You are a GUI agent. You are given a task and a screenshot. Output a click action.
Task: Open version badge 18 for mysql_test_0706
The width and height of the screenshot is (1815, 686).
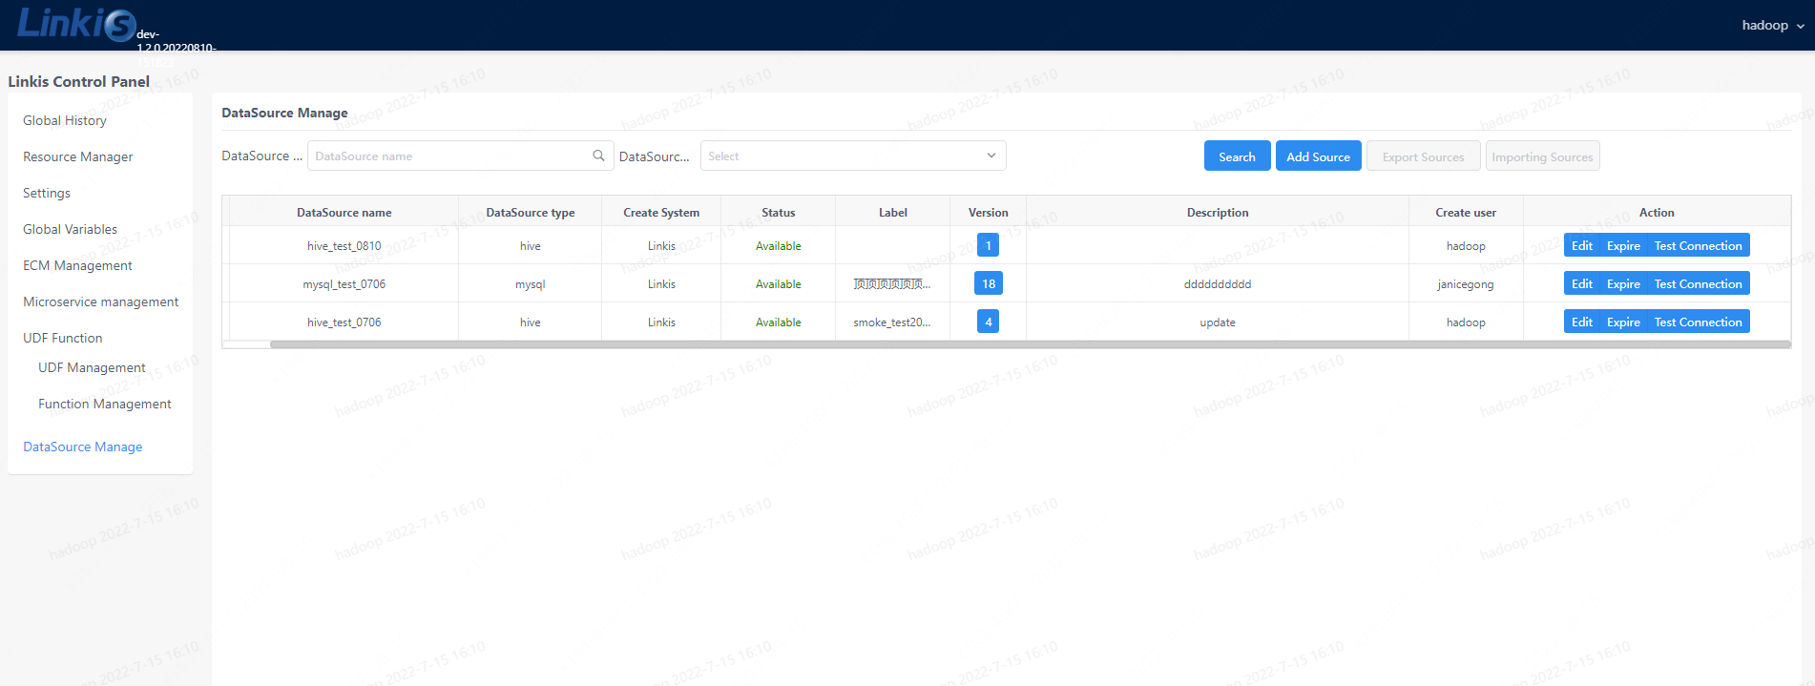pyautogui.click(x=988, y=283)
